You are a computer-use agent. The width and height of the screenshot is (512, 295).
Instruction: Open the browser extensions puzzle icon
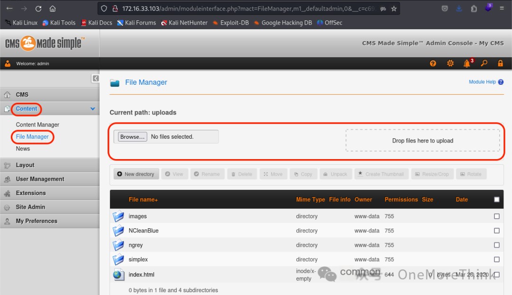(474, 9)
